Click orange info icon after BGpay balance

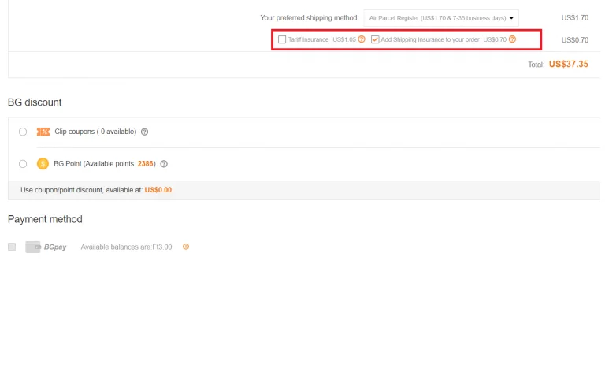click(186, 247)
